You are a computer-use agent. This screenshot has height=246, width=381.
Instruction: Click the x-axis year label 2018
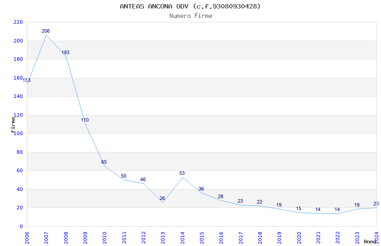(260, 238)
